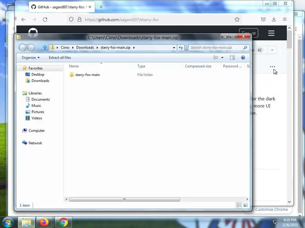Sort by Compressed size column header
The width and height of the screenshot is (305, 228).
[x=202, y=66]
